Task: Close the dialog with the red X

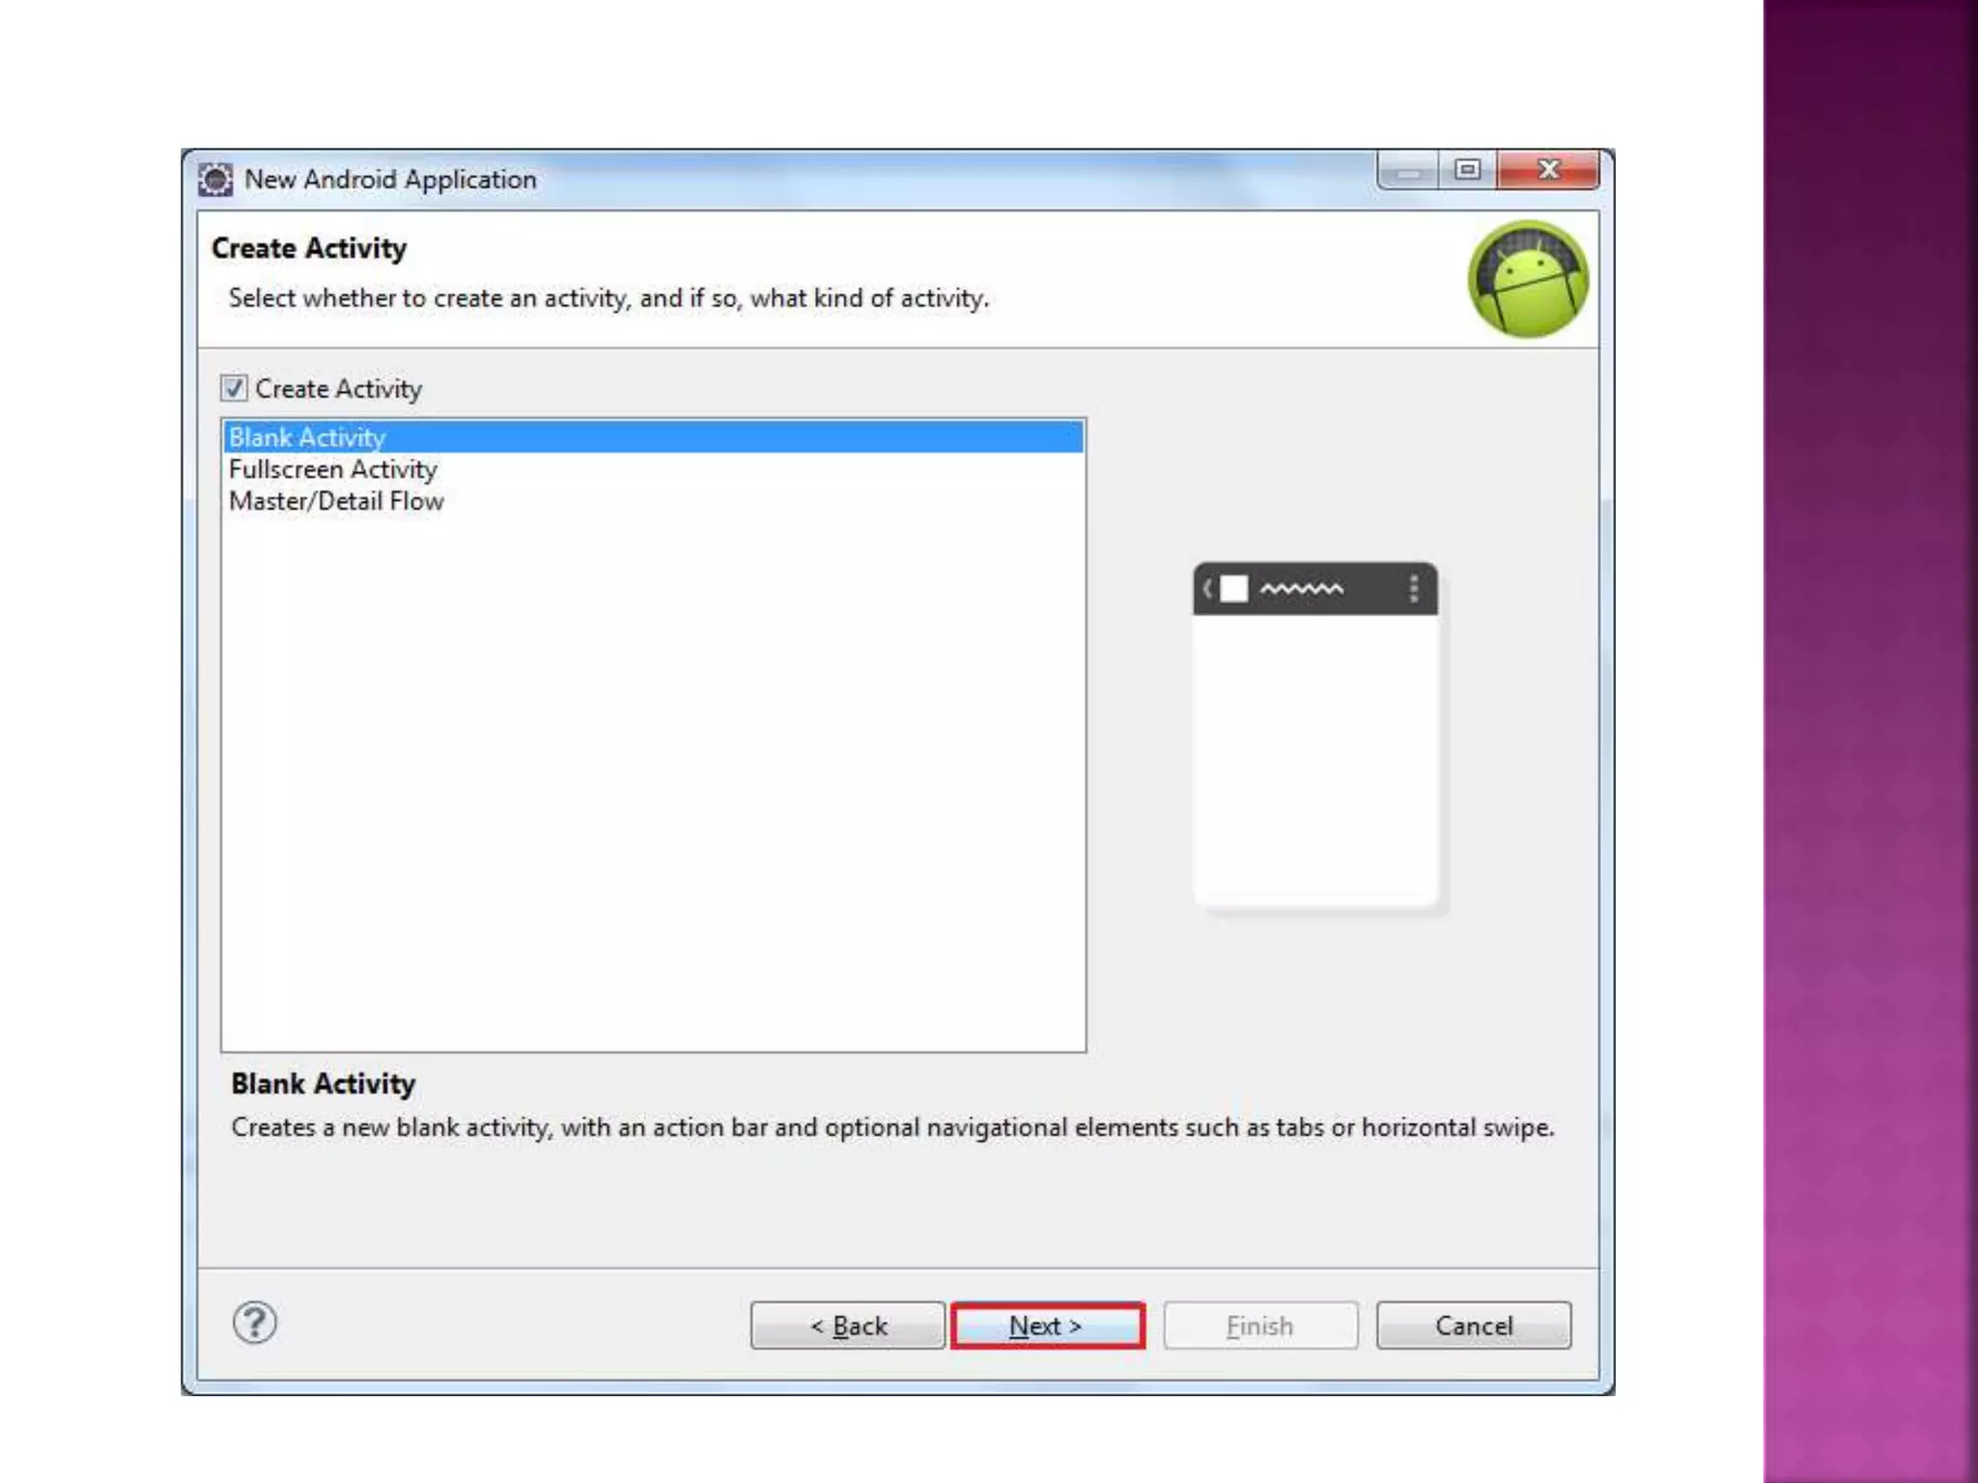Action: (x=1548, y=170)
